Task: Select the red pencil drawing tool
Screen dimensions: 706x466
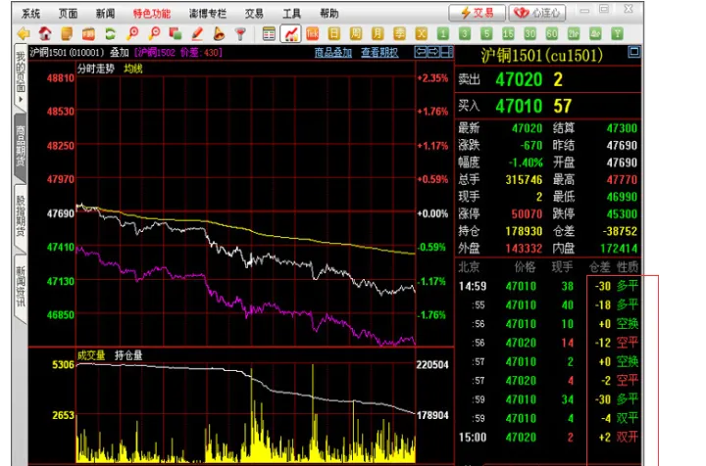Action: pos(197,33)
